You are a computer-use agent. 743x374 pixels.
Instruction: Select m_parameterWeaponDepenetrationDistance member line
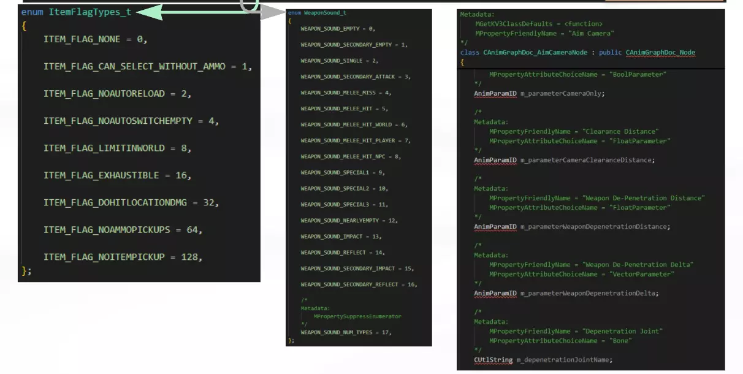[x=572, y=227]
